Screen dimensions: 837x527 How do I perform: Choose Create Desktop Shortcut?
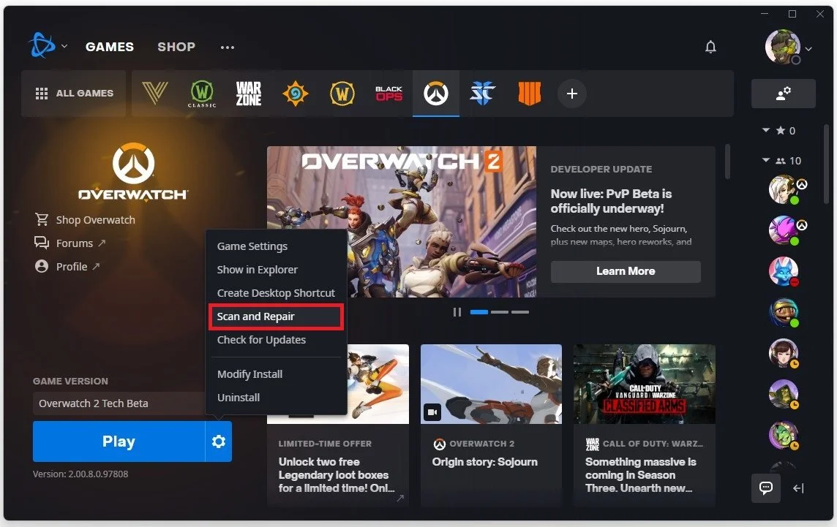click(276, 293)
